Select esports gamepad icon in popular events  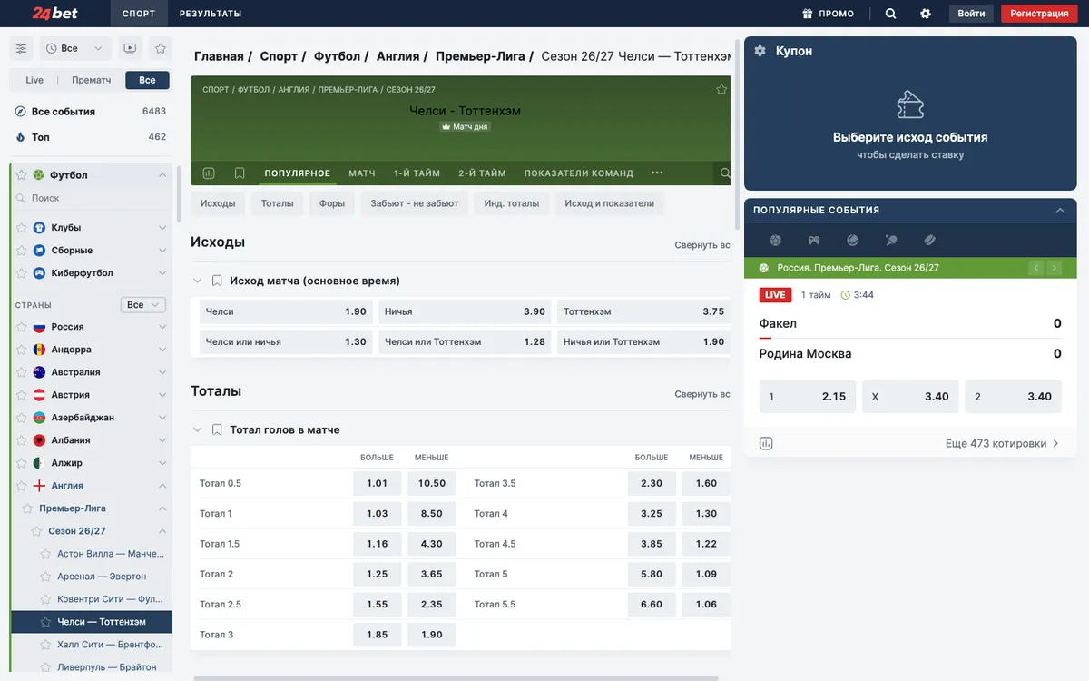tap(814, 241)
